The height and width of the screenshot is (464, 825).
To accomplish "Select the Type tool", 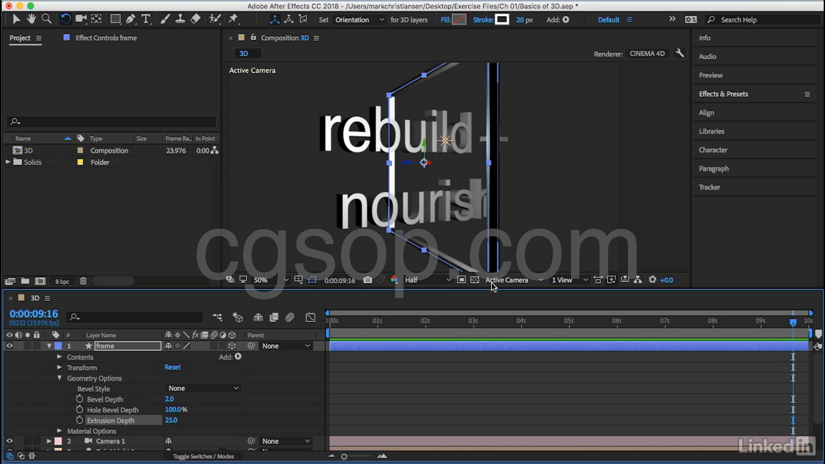I will coord(146,19).
